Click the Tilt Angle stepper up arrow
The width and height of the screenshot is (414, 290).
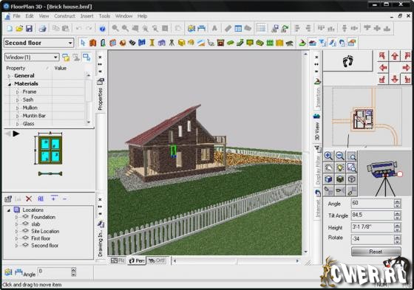[398, 213]
